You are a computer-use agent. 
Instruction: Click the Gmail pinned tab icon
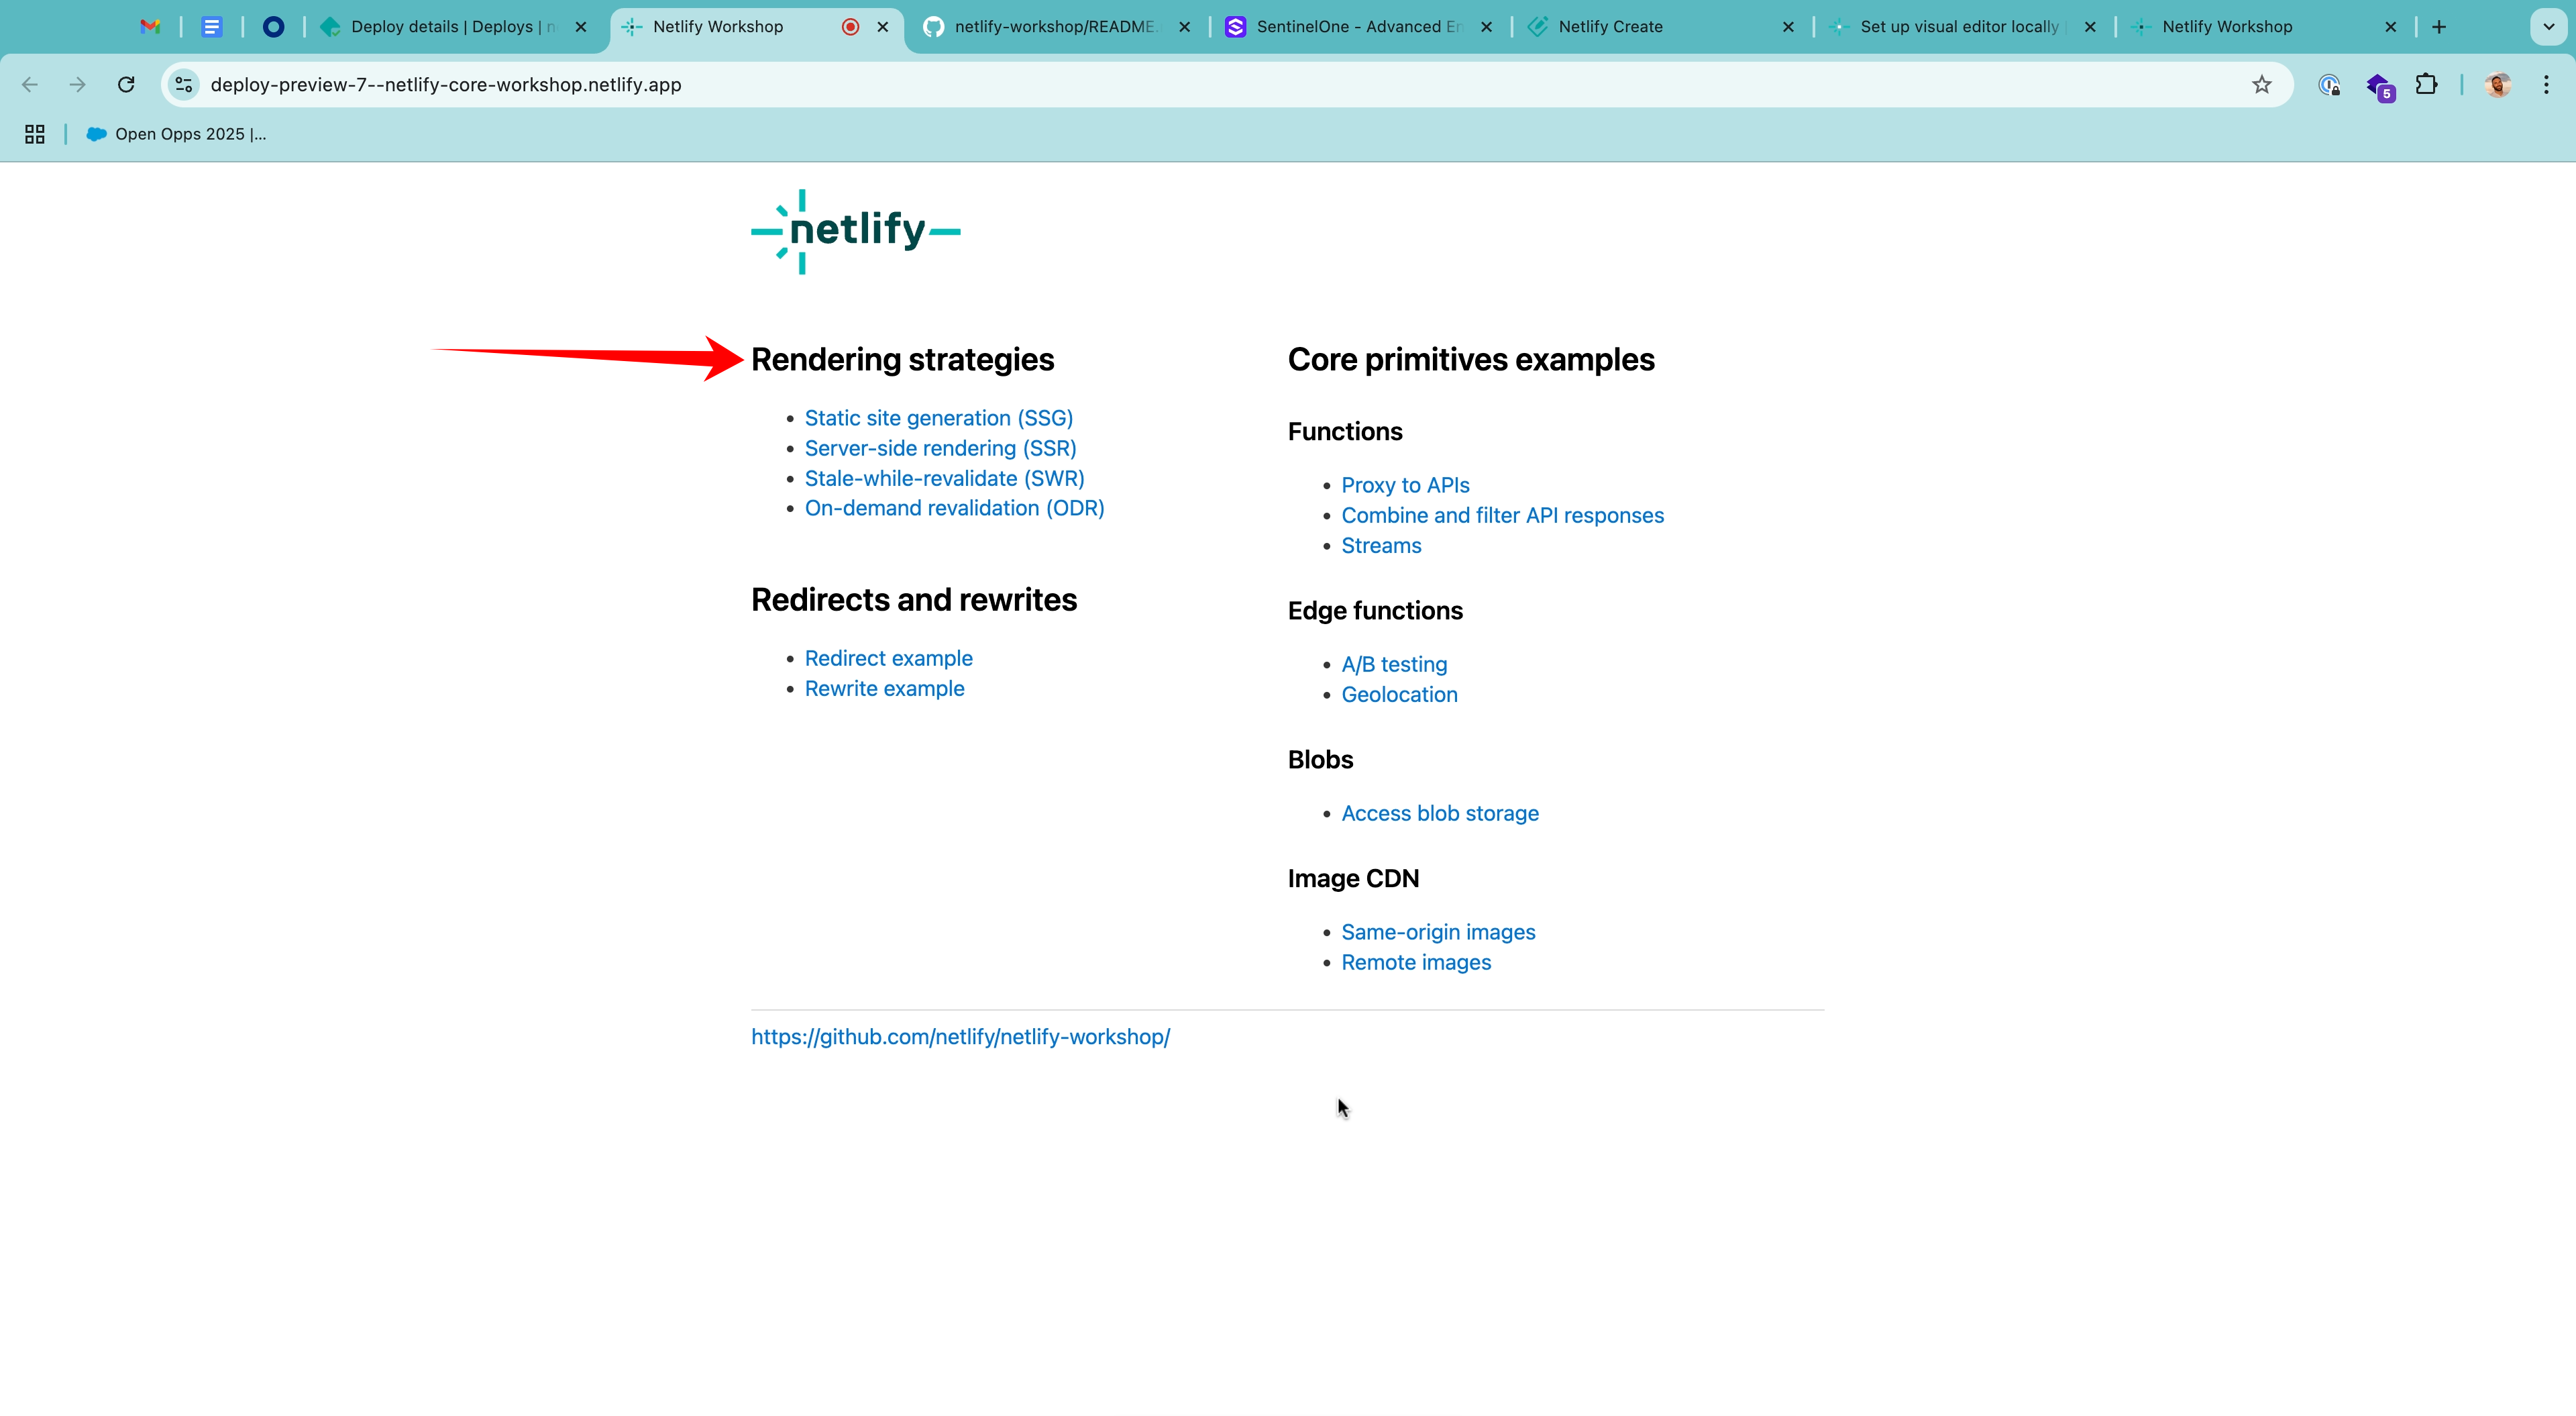click(x=150, y=27)
